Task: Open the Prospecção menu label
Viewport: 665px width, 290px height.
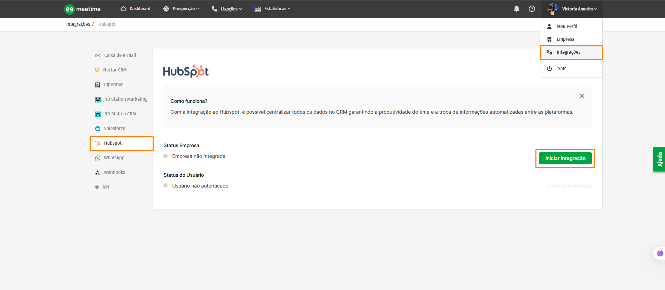Action: pyautogui.click(x=184, y=9)
